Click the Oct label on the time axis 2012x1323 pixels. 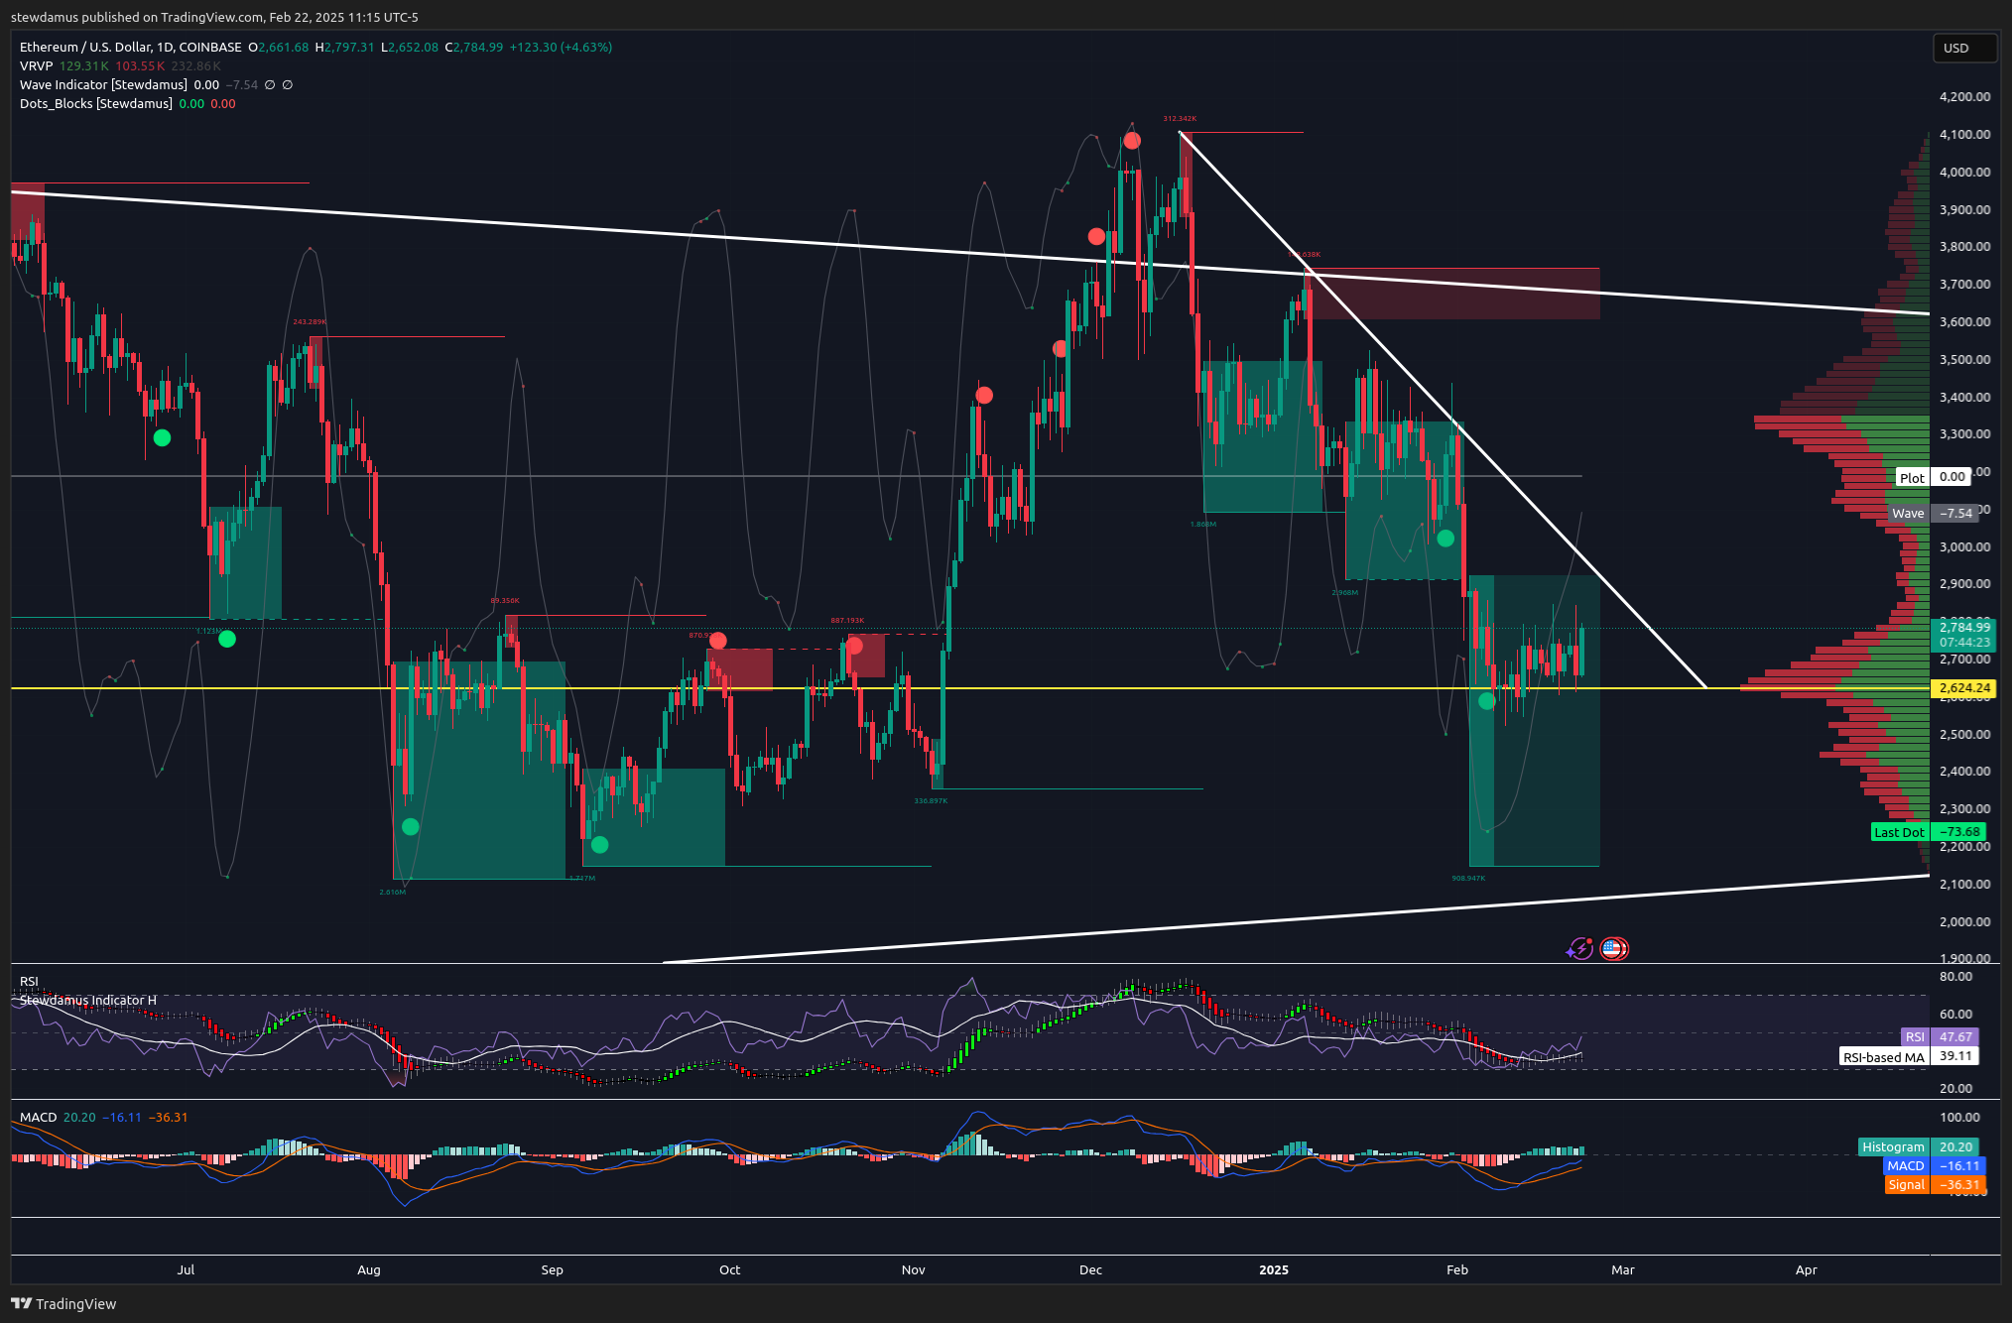click(729, 1269)
